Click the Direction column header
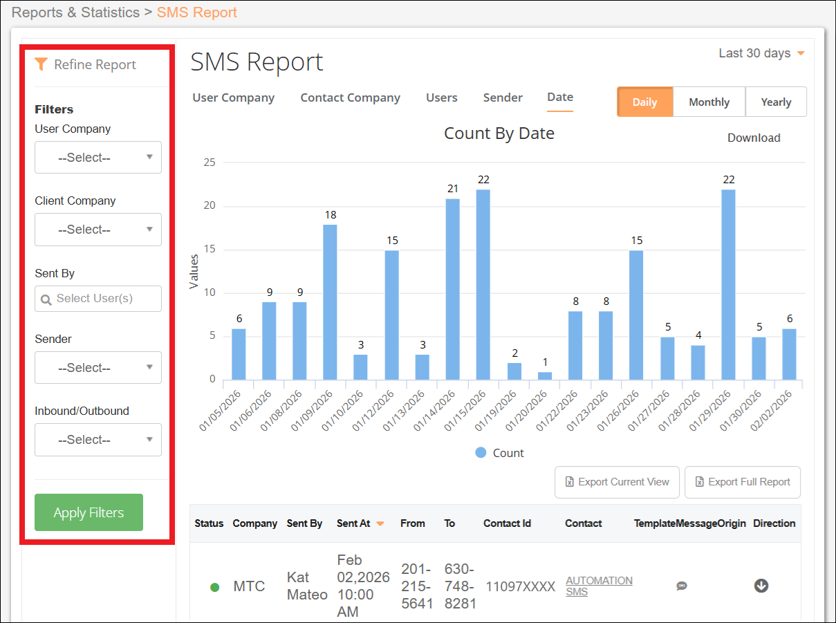The width and height of the screenshot is (836, 623). click(x=774, y=523)
